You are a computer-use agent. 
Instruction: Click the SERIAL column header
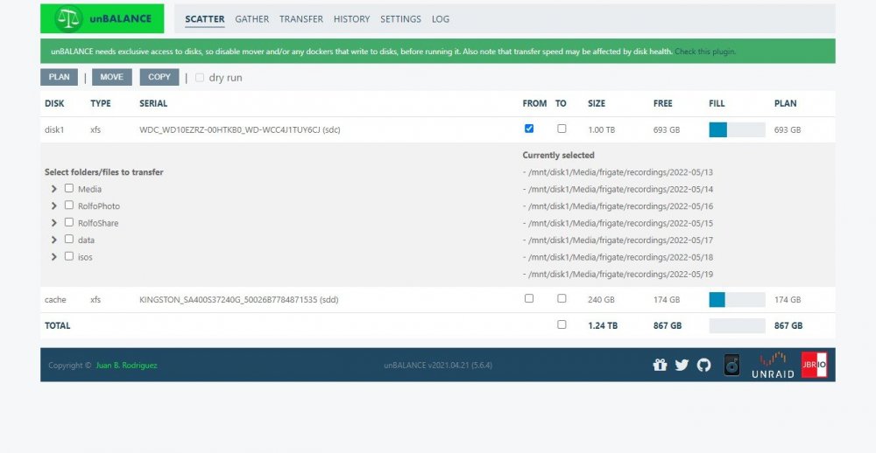(x=153, y=103)
